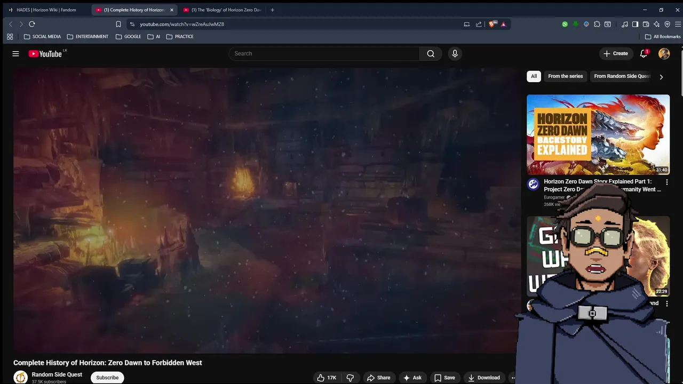Open site settings icon in address bar
The width and height of the screenshot is (683, 384).
[x=132, y=24]
